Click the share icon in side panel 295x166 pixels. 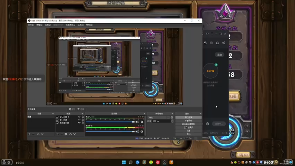pyautogui.click(x=223, y=43)
